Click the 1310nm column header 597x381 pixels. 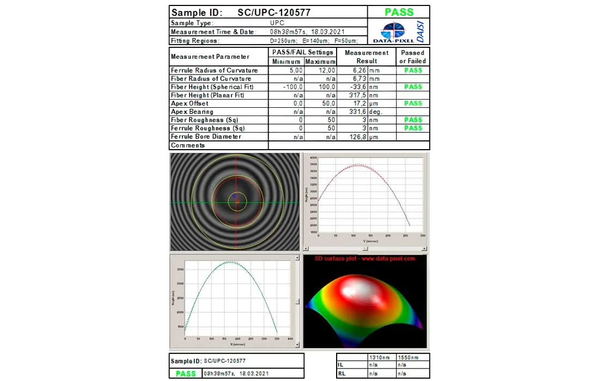pos(380,358)
